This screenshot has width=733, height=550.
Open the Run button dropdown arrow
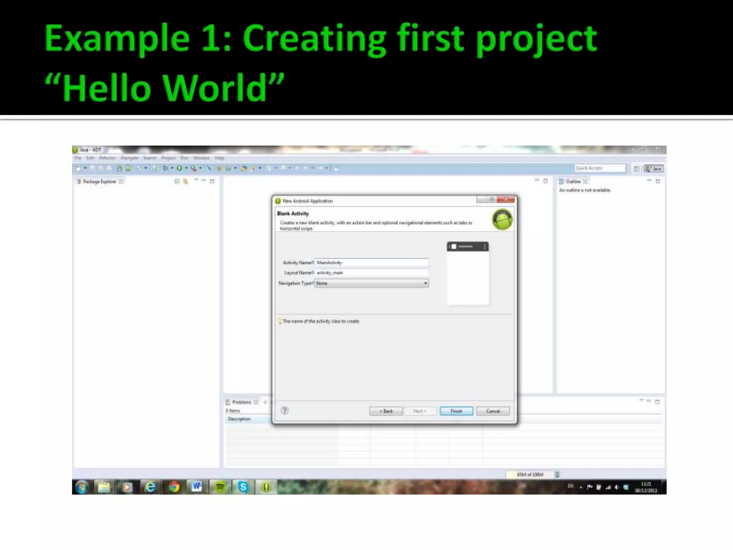pyautogui.click(x=186, y=168)
